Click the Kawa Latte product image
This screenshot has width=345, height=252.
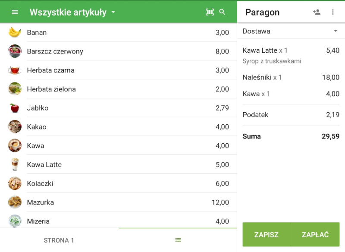coord(14,164)
